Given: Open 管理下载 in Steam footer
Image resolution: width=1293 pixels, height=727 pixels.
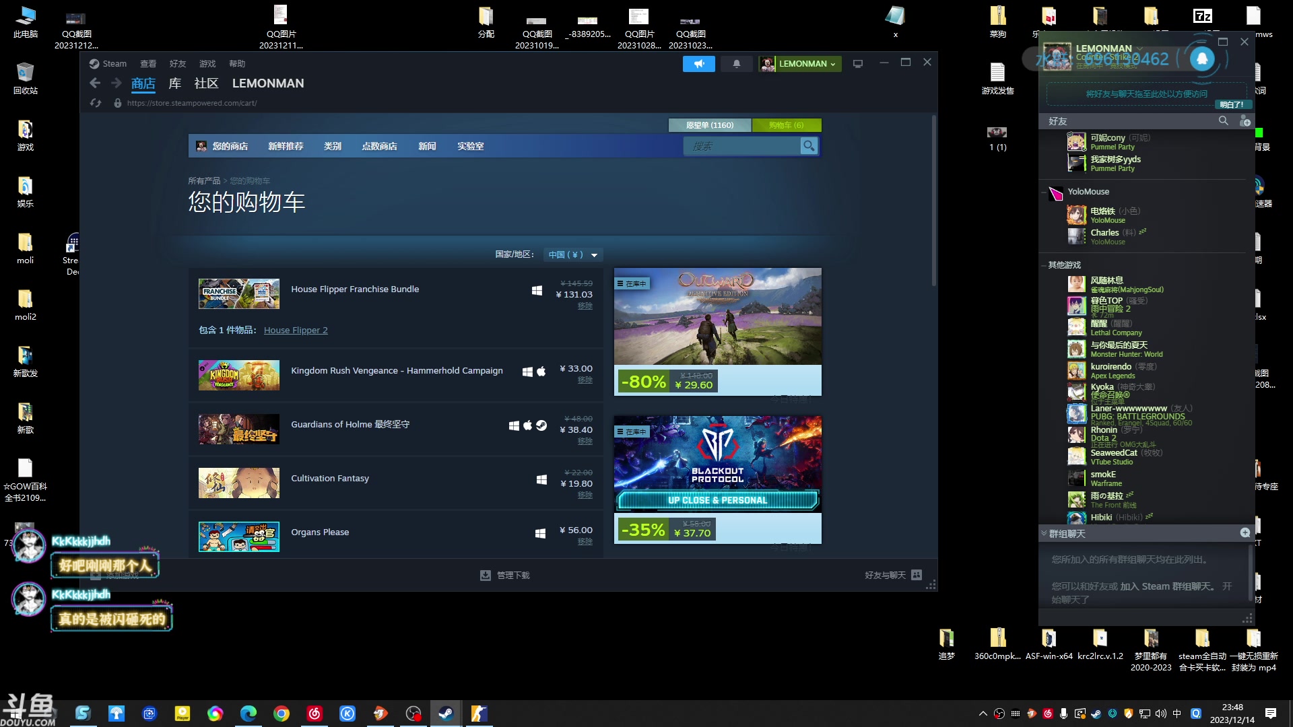Looking at the screenshot, I should 505,576.
